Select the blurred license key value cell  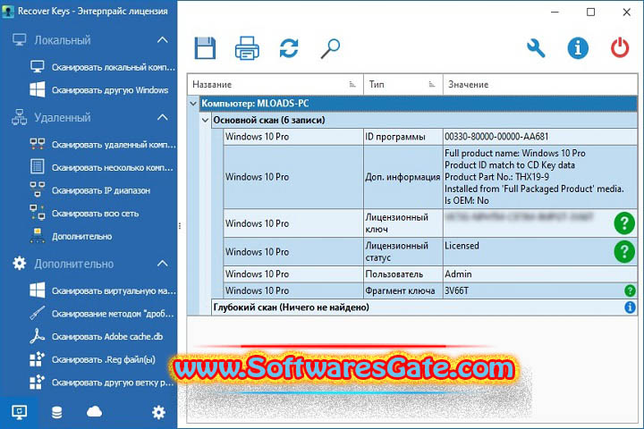(x=540, y=223)
